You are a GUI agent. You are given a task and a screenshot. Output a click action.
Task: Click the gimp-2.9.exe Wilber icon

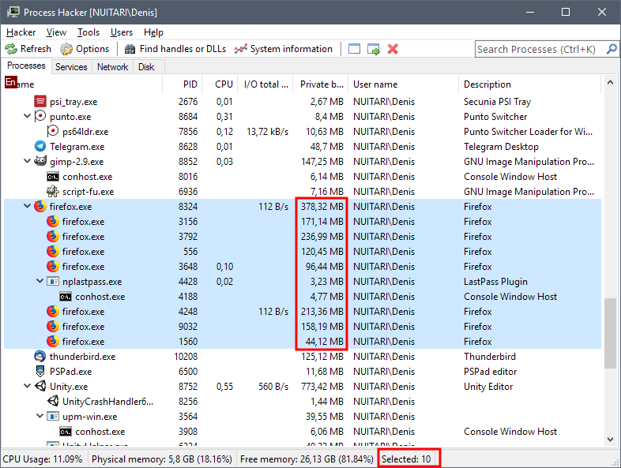point(40,161)
